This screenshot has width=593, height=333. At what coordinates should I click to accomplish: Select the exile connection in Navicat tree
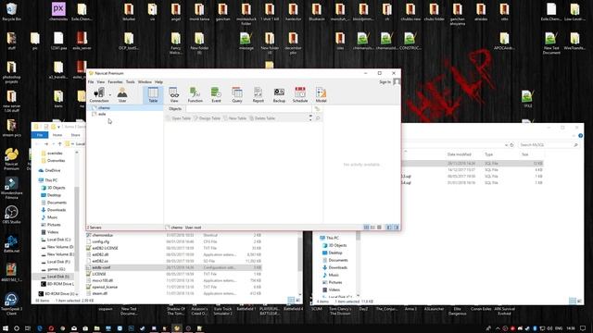tap(125, 114)
